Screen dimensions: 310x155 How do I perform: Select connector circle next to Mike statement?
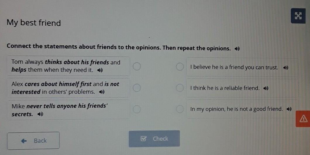pos(137,109)
